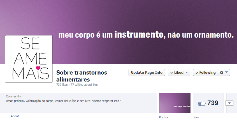Click the gear settings icon
Image resolution: width=237 pixels, height=122 pixels.
click(222, 73)
